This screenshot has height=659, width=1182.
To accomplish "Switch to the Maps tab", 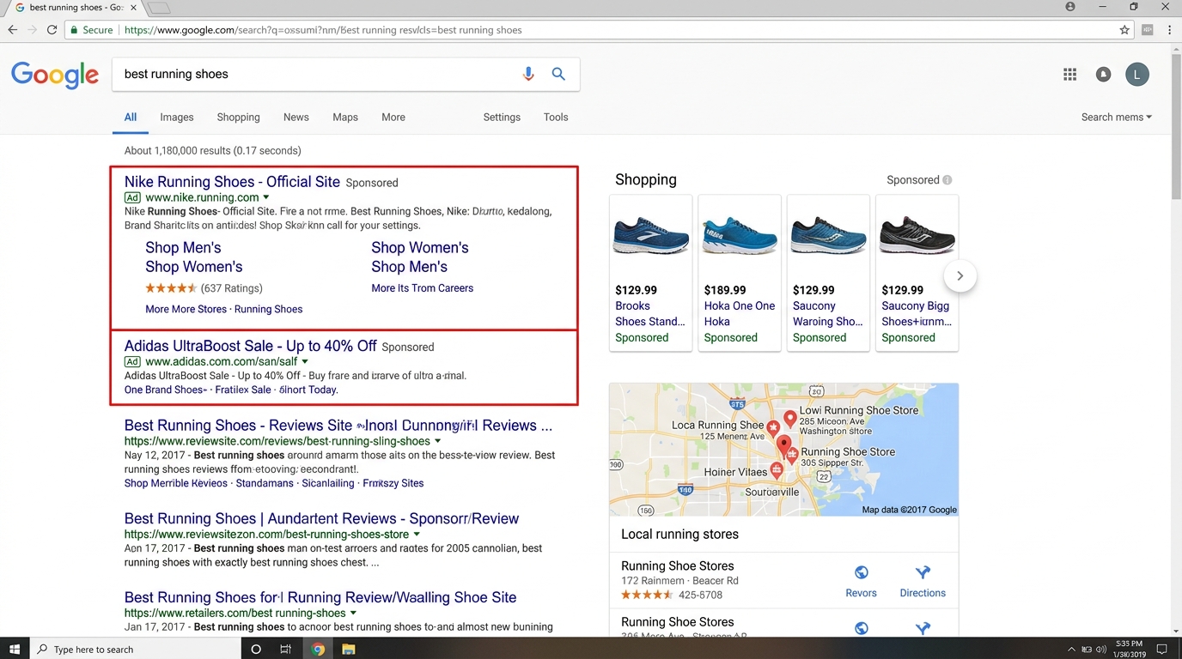I will (345, 117).
